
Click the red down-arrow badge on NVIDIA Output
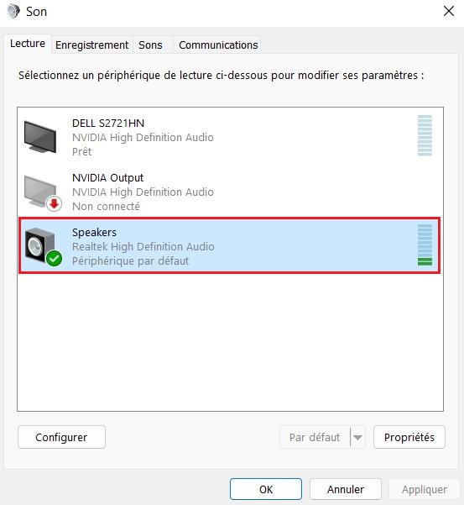point(54,203)
